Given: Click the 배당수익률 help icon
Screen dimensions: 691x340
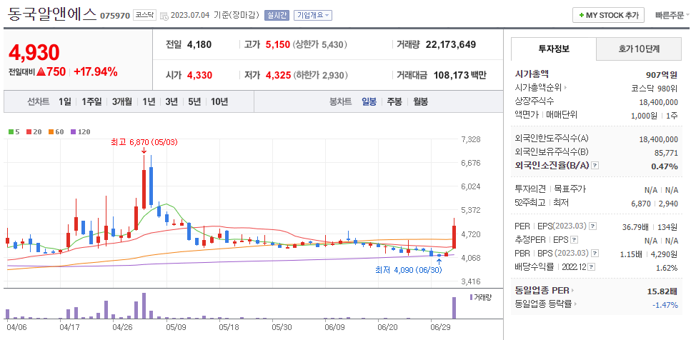Looking at the screenshot, I should 592,267.
